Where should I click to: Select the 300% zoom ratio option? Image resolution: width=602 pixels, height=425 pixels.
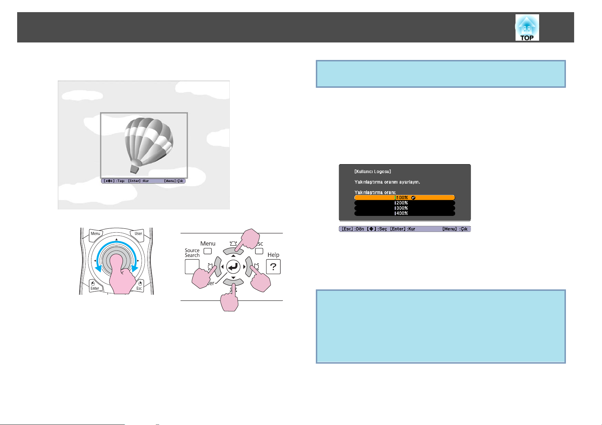tap(404, 208)
